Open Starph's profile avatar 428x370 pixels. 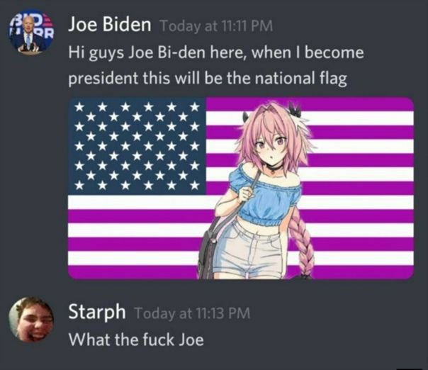(31, 320)
